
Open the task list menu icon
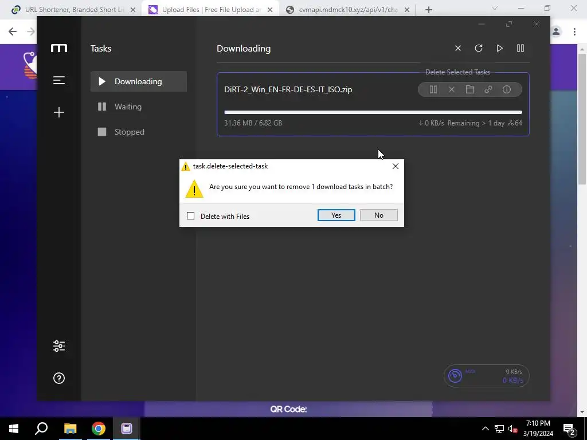point(59,80)
